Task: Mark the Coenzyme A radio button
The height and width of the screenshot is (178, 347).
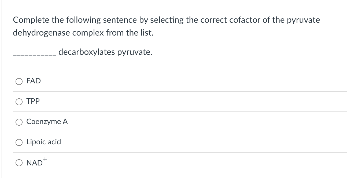Action: (x=19, y=122)
